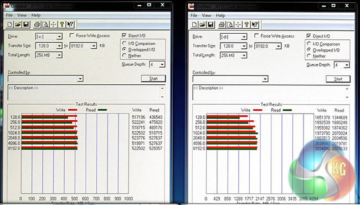Uncheck Direct I/O in right window
The image size is (360, 205).
[x=309, y=36]
